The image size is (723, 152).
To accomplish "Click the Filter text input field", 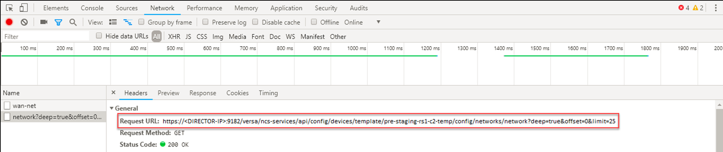I will click(46, 36).
